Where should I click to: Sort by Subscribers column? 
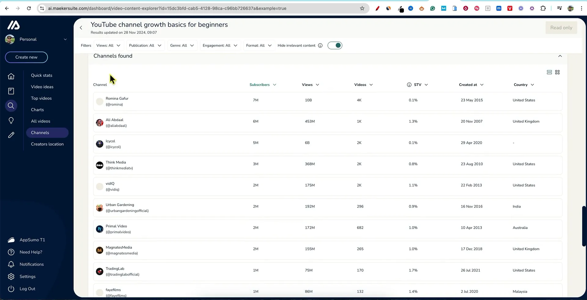(x=263, y=85)
